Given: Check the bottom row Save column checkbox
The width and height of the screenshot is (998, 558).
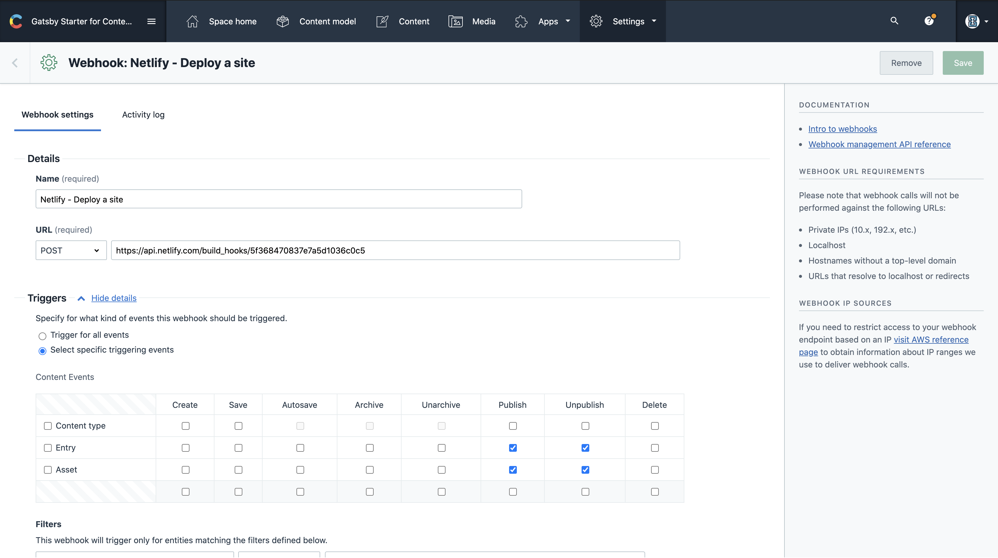Looking at the screenshot, I should [238, 492].
